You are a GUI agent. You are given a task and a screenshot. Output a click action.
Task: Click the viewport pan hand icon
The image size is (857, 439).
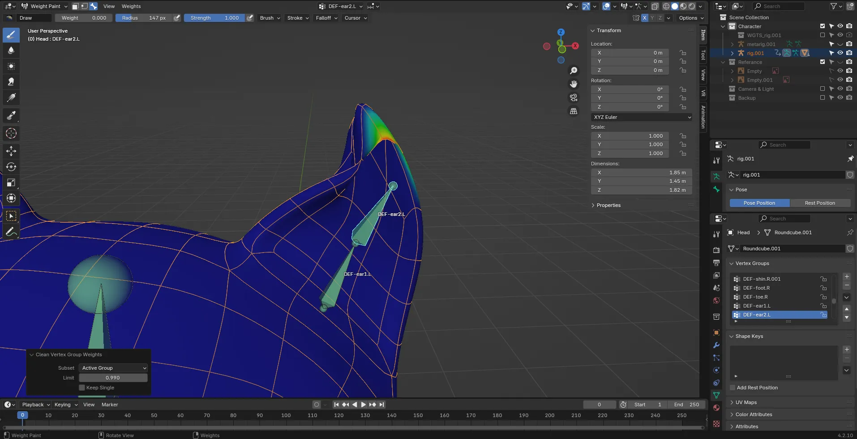pos(574,84)
